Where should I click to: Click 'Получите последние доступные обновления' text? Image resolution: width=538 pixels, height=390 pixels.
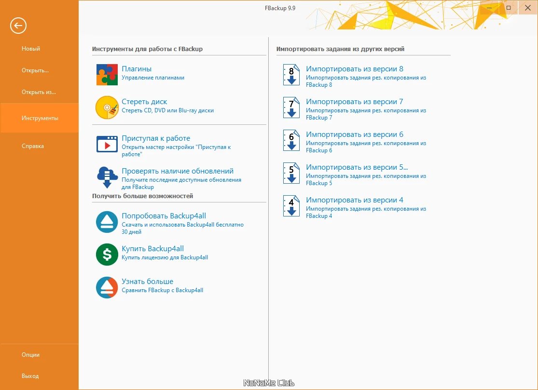181,180
